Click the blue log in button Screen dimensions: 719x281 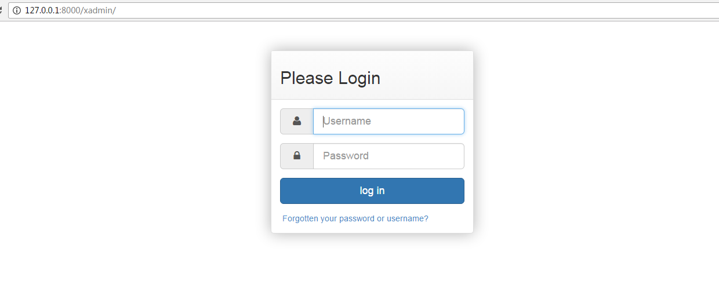point(372,191)
